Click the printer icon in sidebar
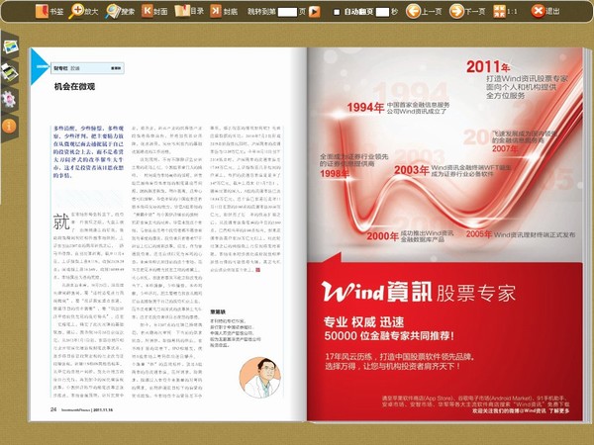The image size is (594, 445). [x=9, y=72]
